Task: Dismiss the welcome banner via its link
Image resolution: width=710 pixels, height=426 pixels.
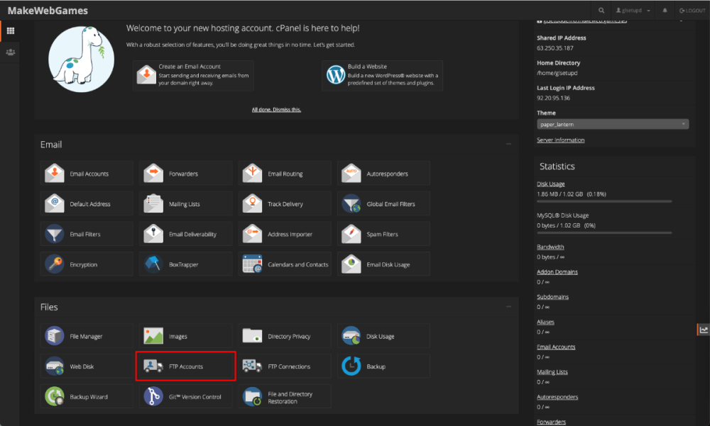Action: (276, 109)
